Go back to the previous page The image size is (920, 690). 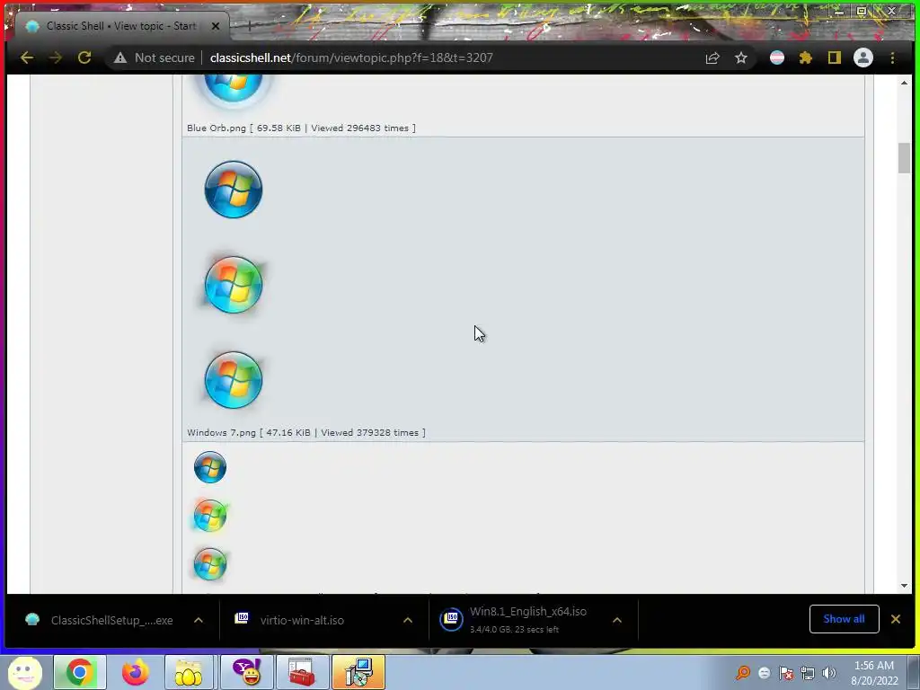pyautogui.click(x=26, y=57)
